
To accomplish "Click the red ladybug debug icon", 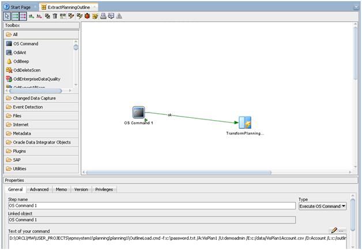I will [87, 16].
